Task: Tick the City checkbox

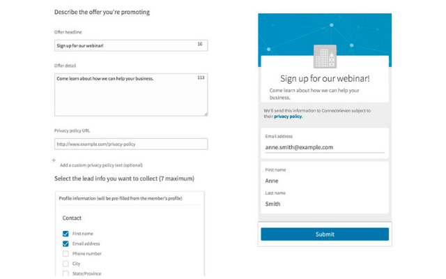Action: pyautogui.click(x=66, y=264)
